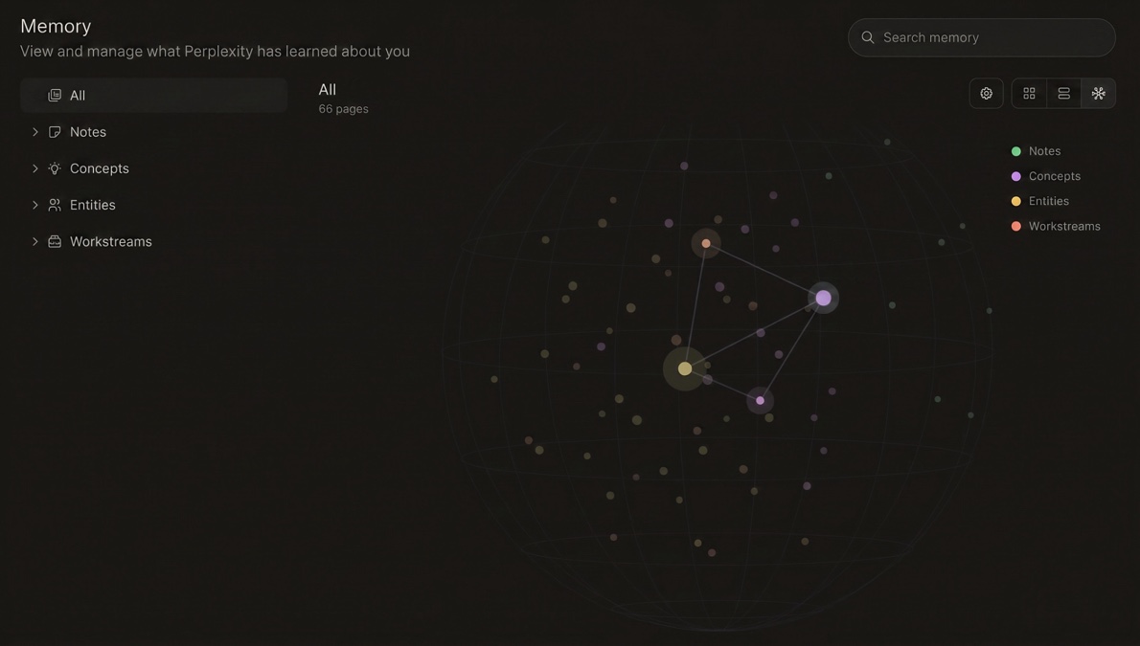This screenshot has height=646, width=1140.
Task: Click Concepts legend label
Action: 1054,177
